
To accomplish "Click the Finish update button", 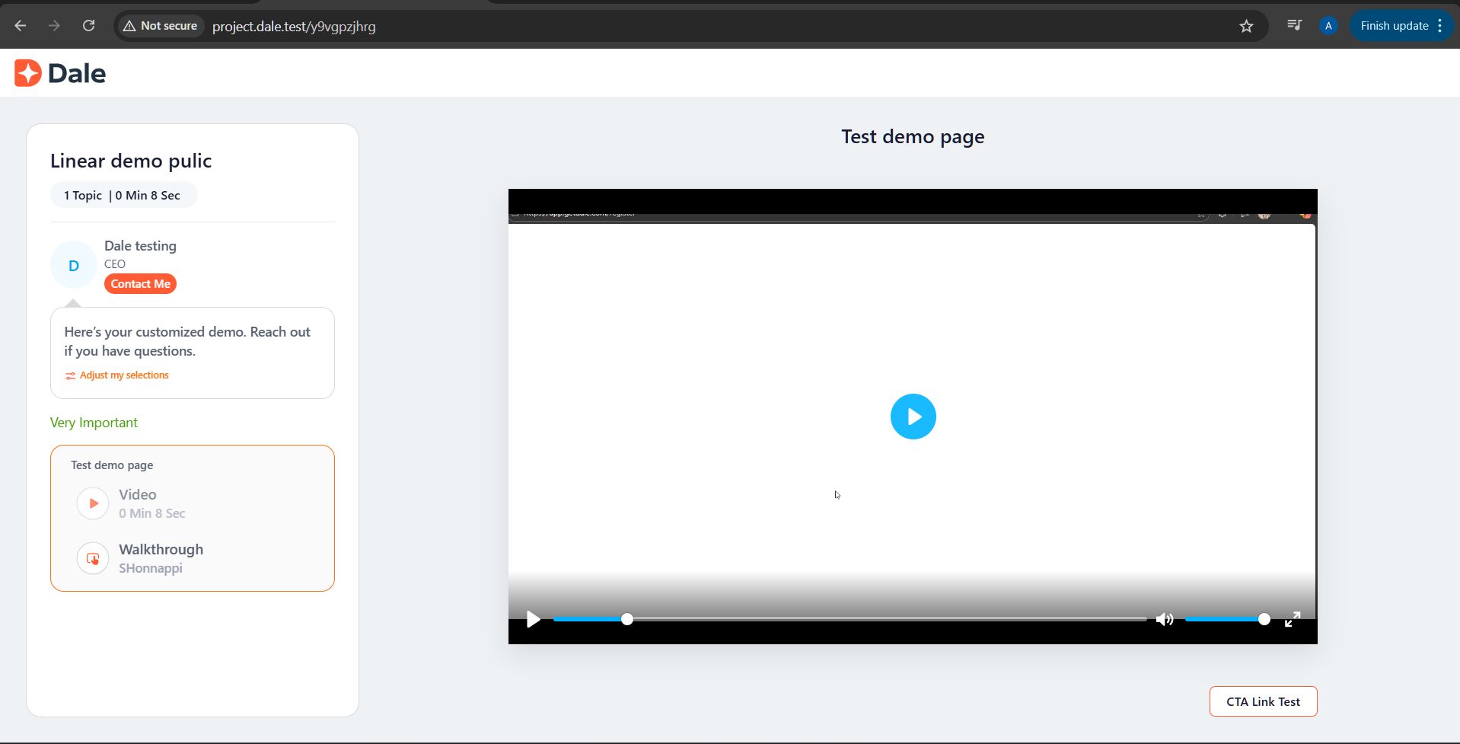I will [x=1394, y=26].
